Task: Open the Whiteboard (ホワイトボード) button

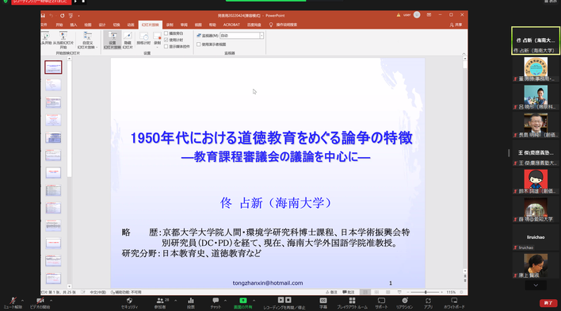Action: [x=454, y=303]
